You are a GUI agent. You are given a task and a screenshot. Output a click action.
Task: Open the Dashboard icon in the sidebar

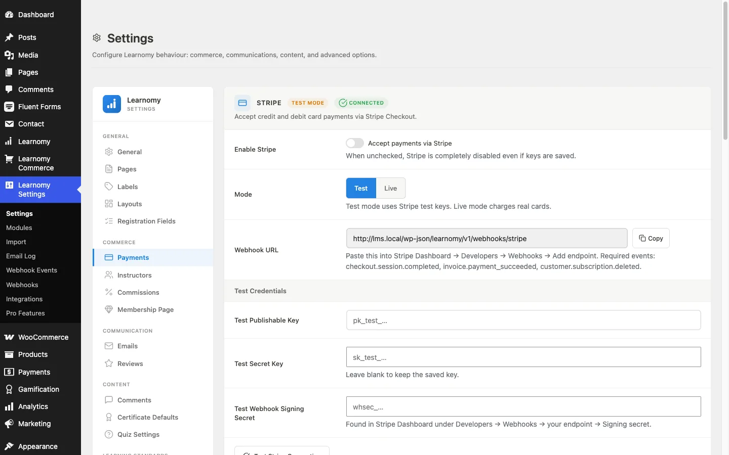(9, 15)
